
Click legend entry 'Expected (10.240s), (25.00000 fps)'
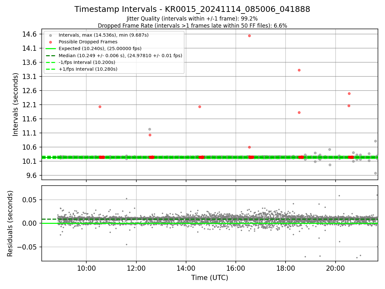(x=100, y=48)
